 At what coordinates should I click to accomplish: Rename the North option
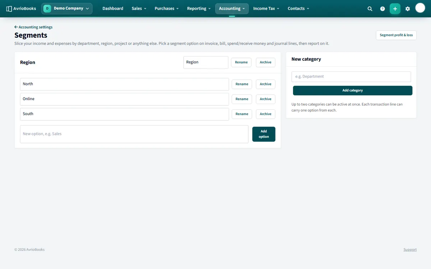pos(242,84)
